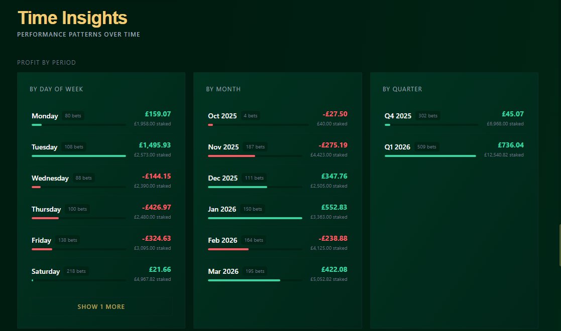Click the 509 bets badge
Screen dimensions: 561x331
[x=426, y=147]
